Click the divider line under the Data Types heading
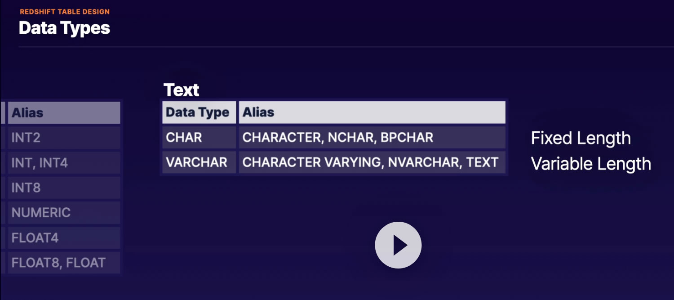 tap(346, 47)
